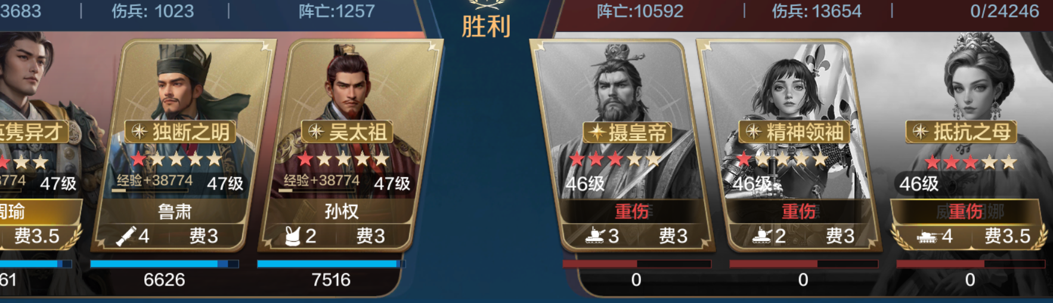Click the 鲁肃 name label
Image resolution: width=1053 pixels, height=303 pixels.
[175, 211]
